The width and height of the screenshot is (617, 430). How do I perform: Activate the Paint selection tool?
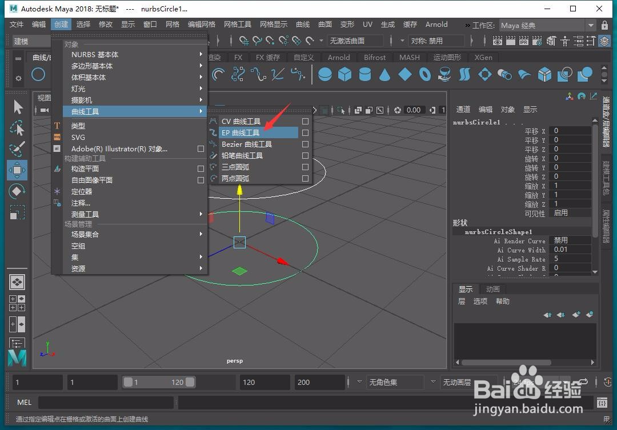point(17,148)
